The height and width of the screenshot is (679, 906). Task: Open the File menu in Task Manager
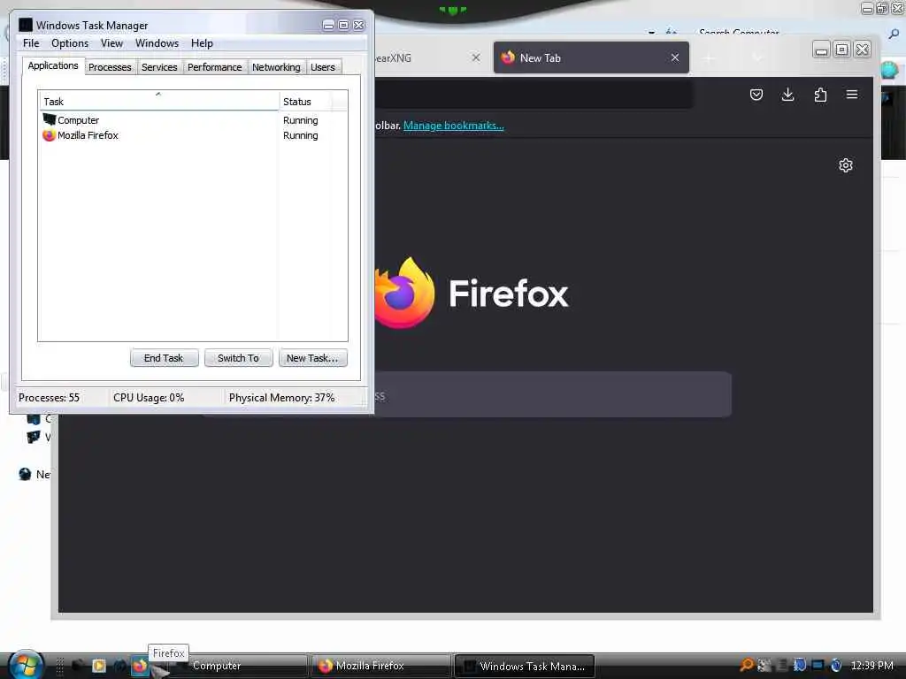click(31, 43)
